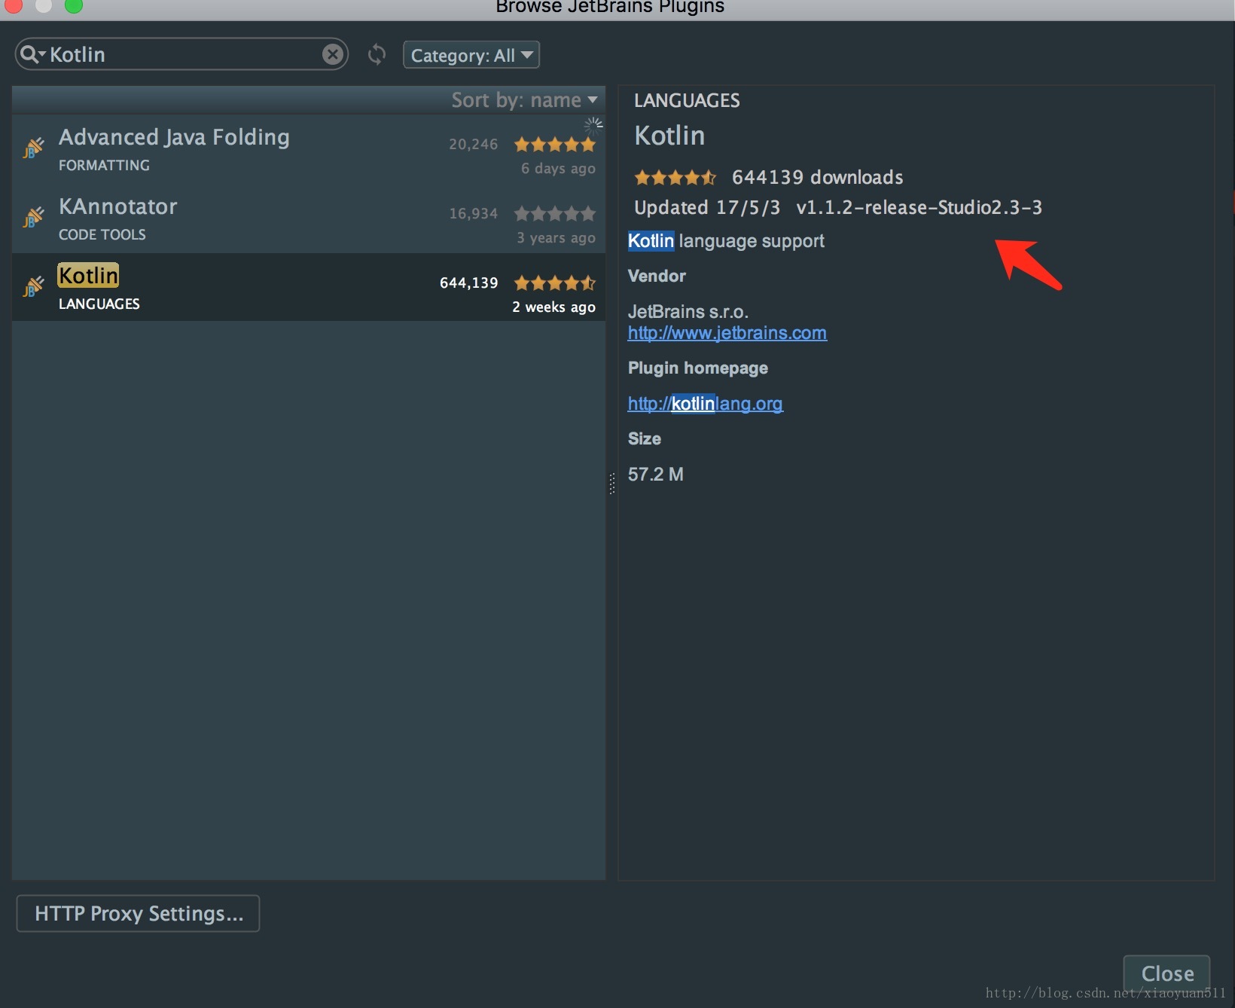Click the FORMATTING category label
1235x1008 pixels.
tap(104, 165)
